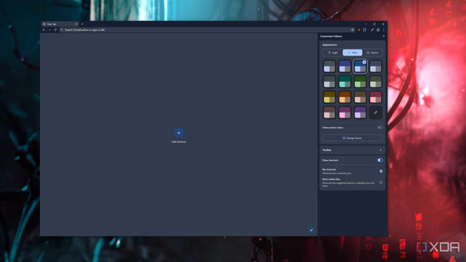Click the reload page icon
Image resolution: width=466 pixels, height=262 pixels.
55,30
